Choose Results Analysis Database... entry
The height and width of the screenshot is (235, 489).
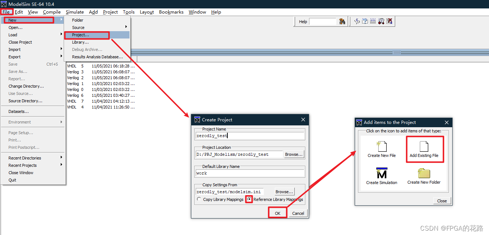pyautogui.click(x=97, y=57)
